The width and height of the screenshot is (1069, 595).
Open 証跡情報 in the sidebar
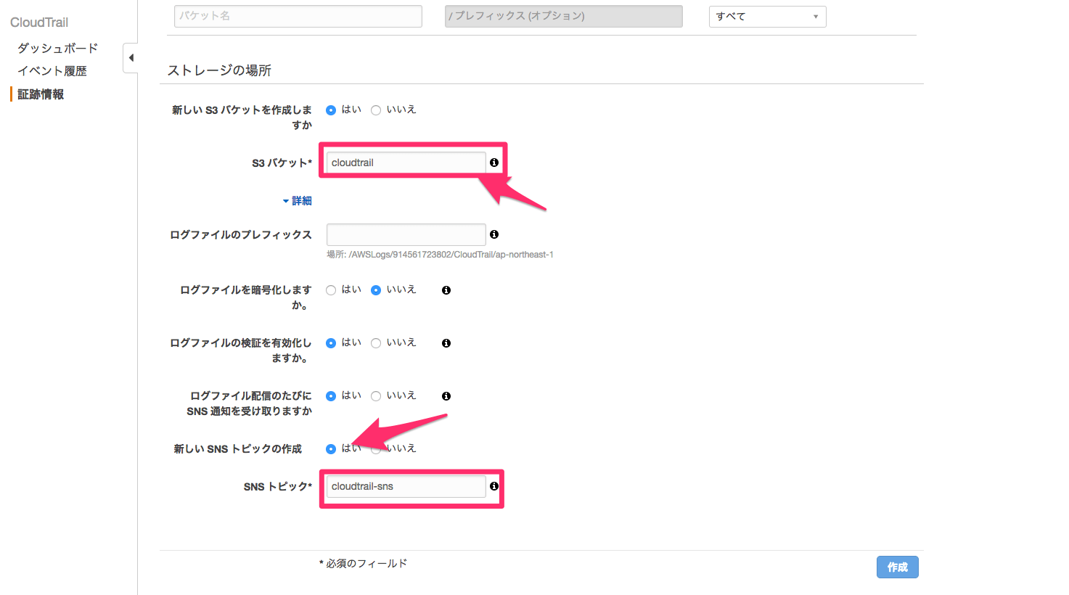coord(41,94)
